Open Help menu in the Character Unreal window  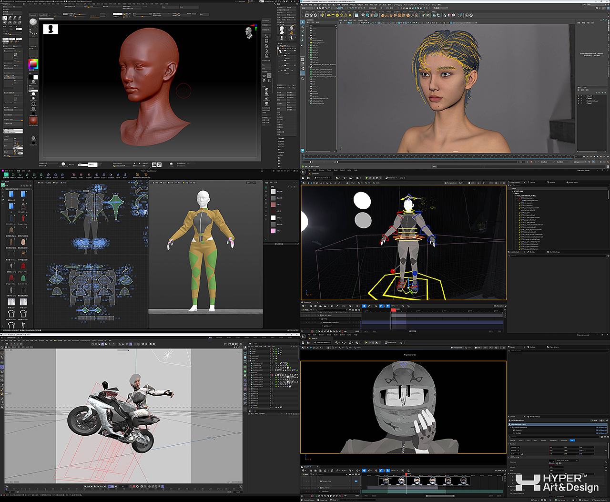coord(356,170)
